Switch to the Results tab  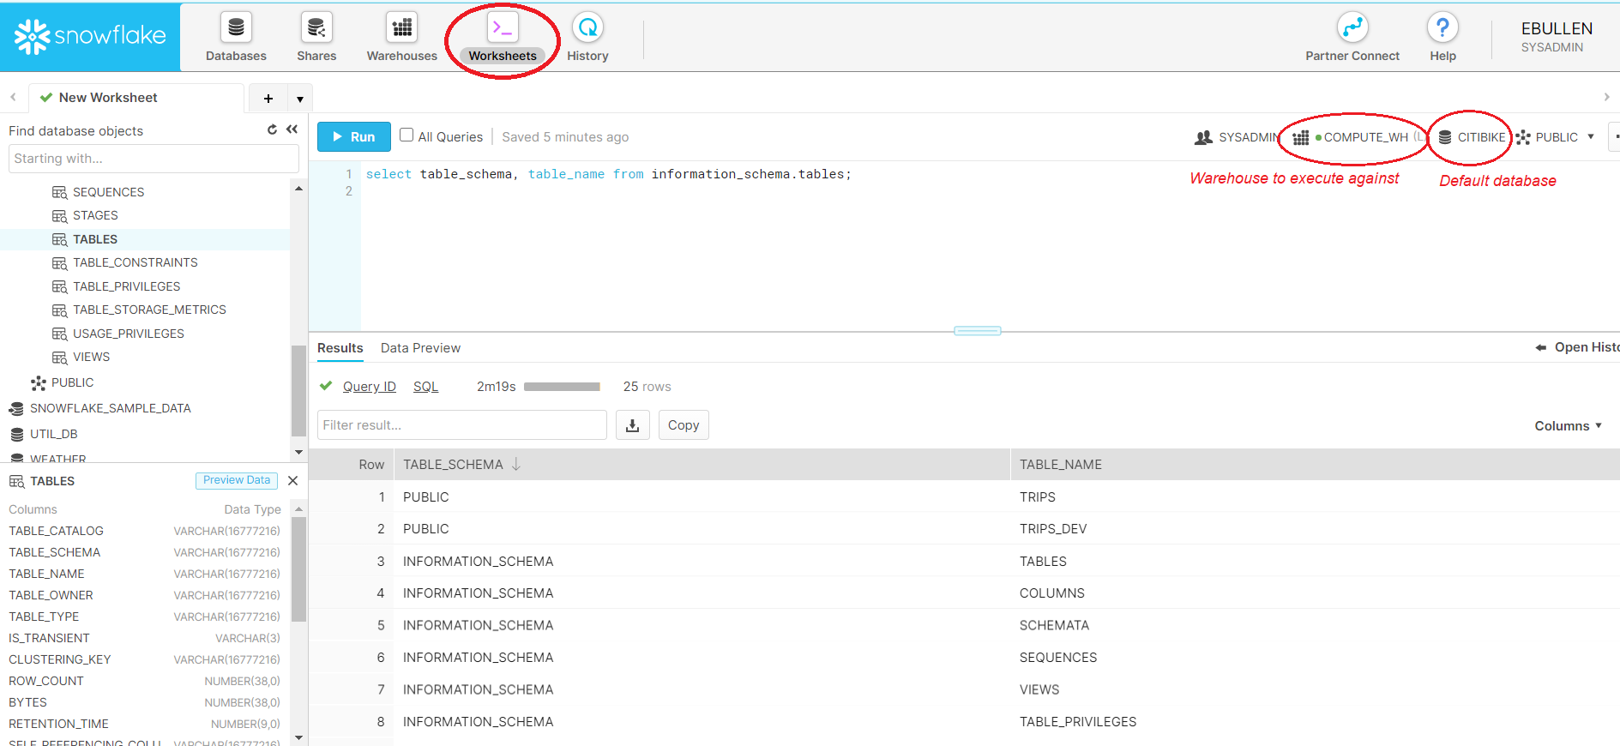pyautogui.click(x=340, y=348)
